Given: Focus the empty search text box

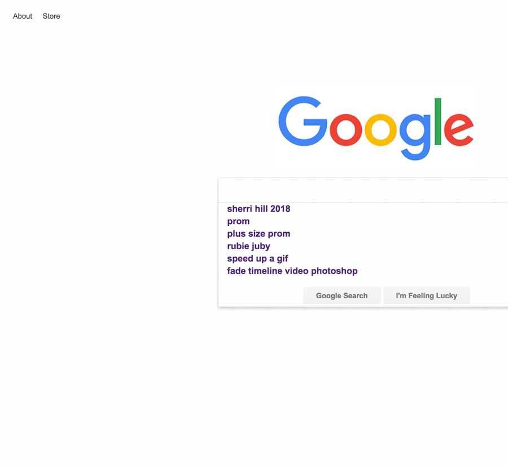Looking at the screenshot, I should coord(363,190).
